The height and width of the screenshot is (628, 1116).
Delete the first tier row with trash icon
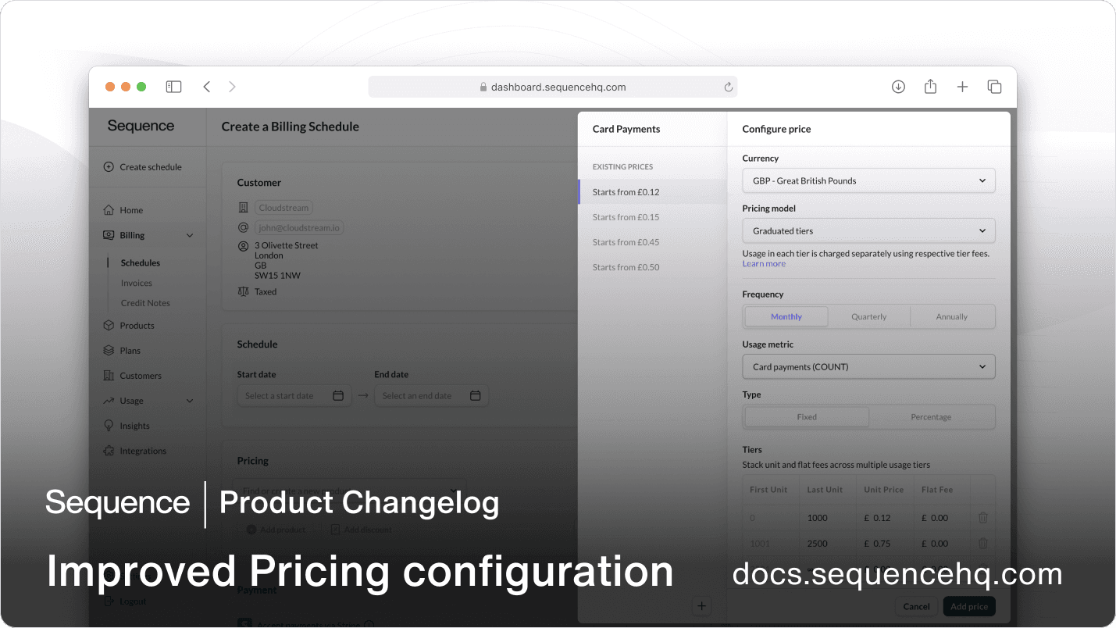pyautogui.click(x=982, y=518)
